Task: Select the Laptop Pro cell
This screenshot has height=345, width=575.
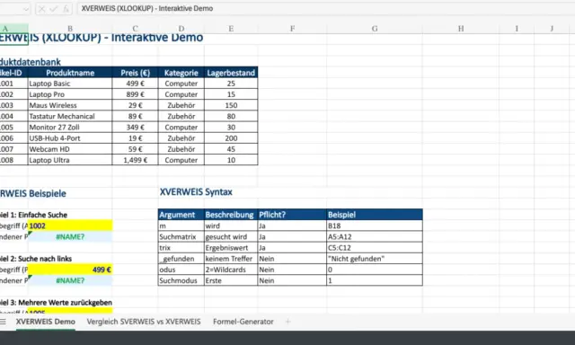Action: pos(70,94)
